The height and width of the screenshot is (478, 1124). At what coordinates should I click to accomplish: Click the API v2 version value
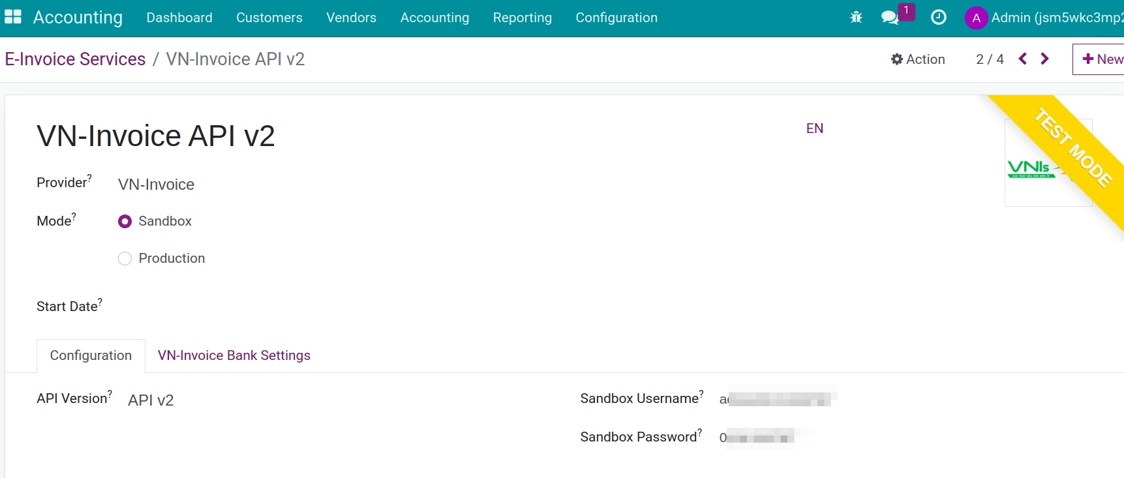[x=151, y=400]
